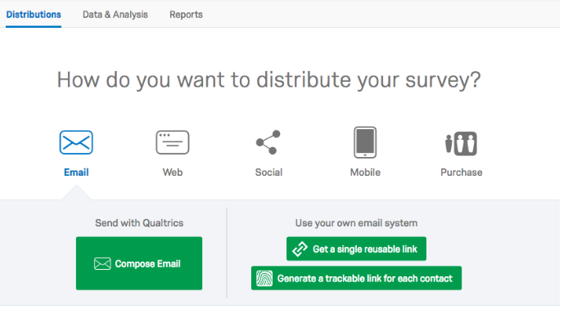
Task: Click the Email label text
Action: [x=76, y=172]
